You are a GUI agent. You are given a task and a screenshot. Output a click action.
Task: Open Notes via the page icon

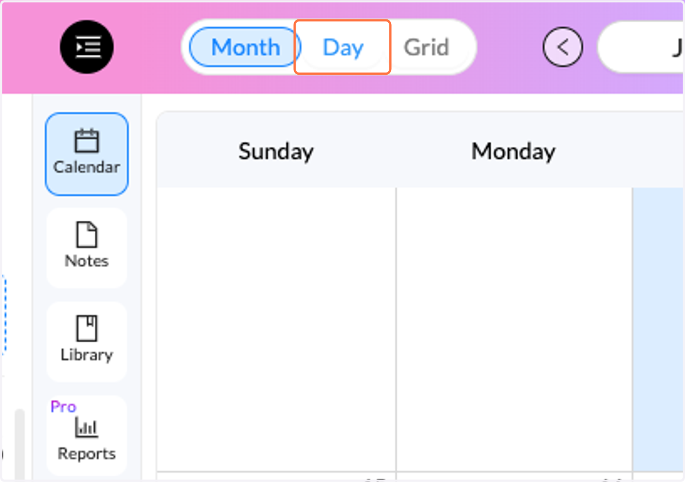(87, 234)
